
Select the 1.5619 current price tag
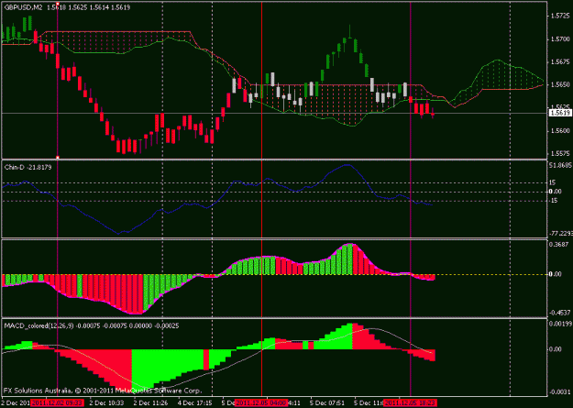coord(560,114)
